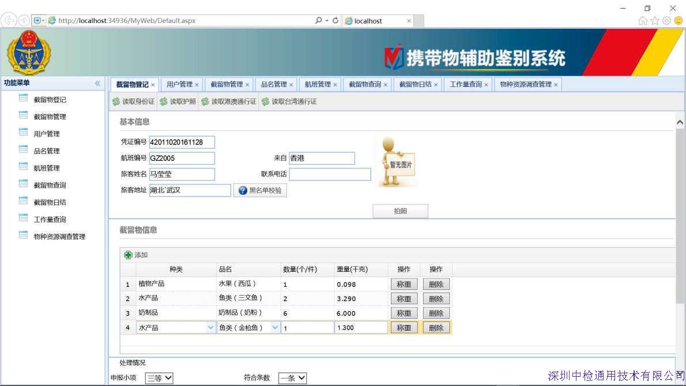Click sidebar icon next to 品名管理
This screenshot has width=686, height=386.
pyautogui.click(x=23, y=149)
